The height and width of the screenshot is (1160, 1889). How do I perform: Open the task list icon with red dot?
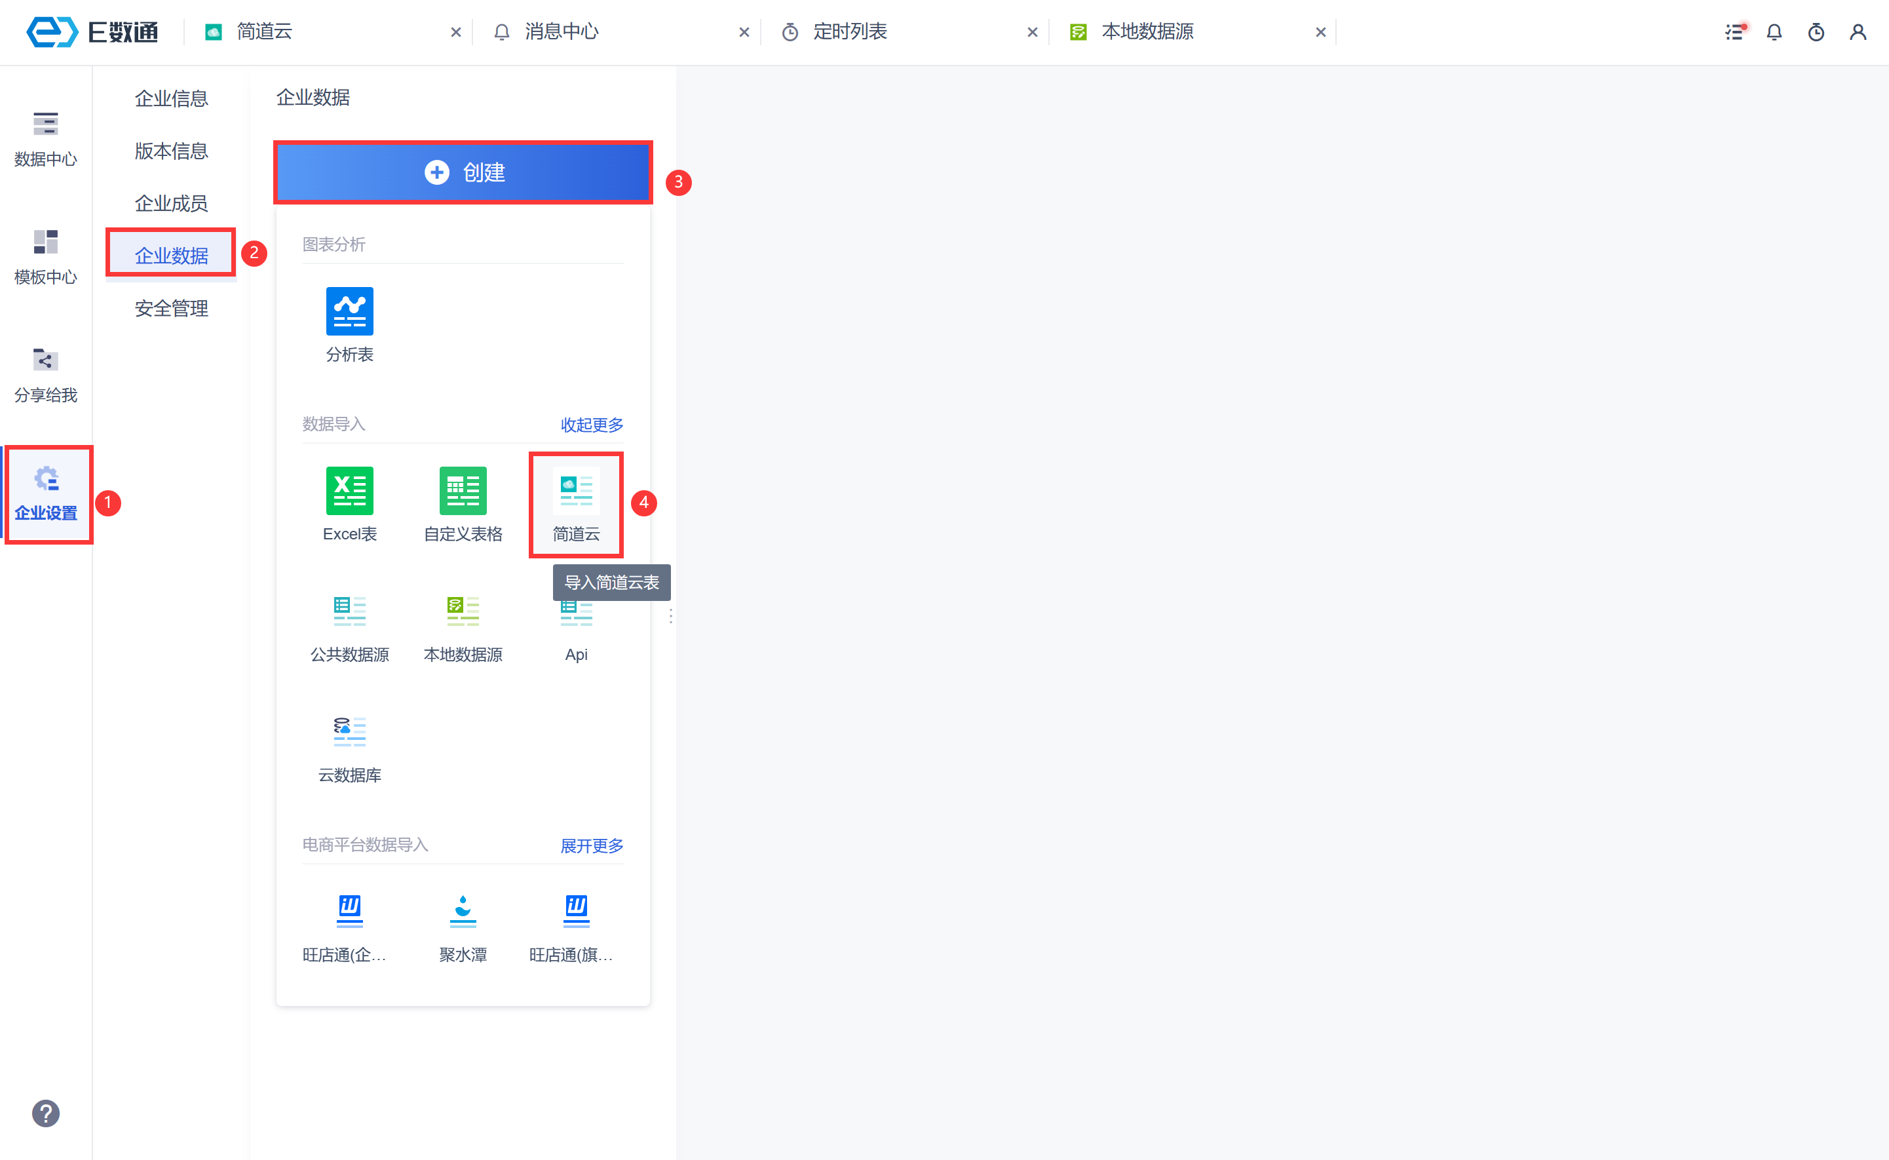click(1734, 32)
